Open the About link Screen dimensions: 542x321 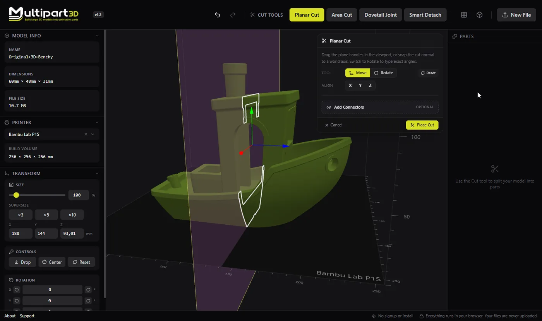click(10, 316)
